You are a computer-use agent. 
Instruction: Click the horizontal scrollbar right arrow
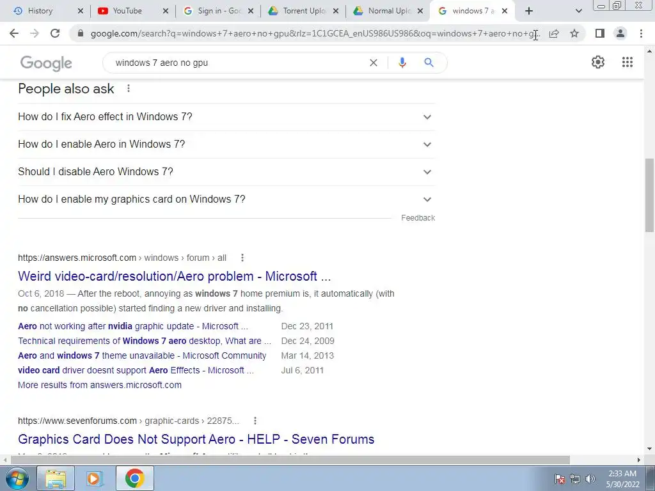[x=639, y=460]
